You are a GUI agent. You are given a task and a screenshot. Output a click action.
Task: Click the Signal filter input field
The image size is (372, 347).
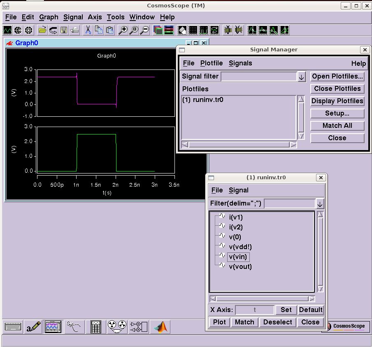pos(258,76)
